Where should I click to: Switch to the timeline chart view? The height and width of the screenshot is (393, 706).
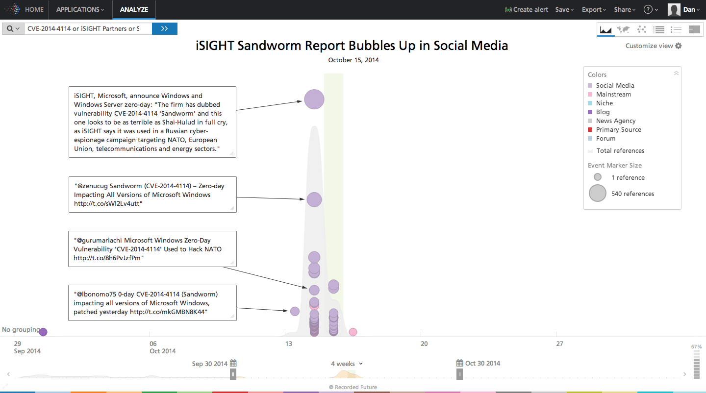[x=606, y=29]
